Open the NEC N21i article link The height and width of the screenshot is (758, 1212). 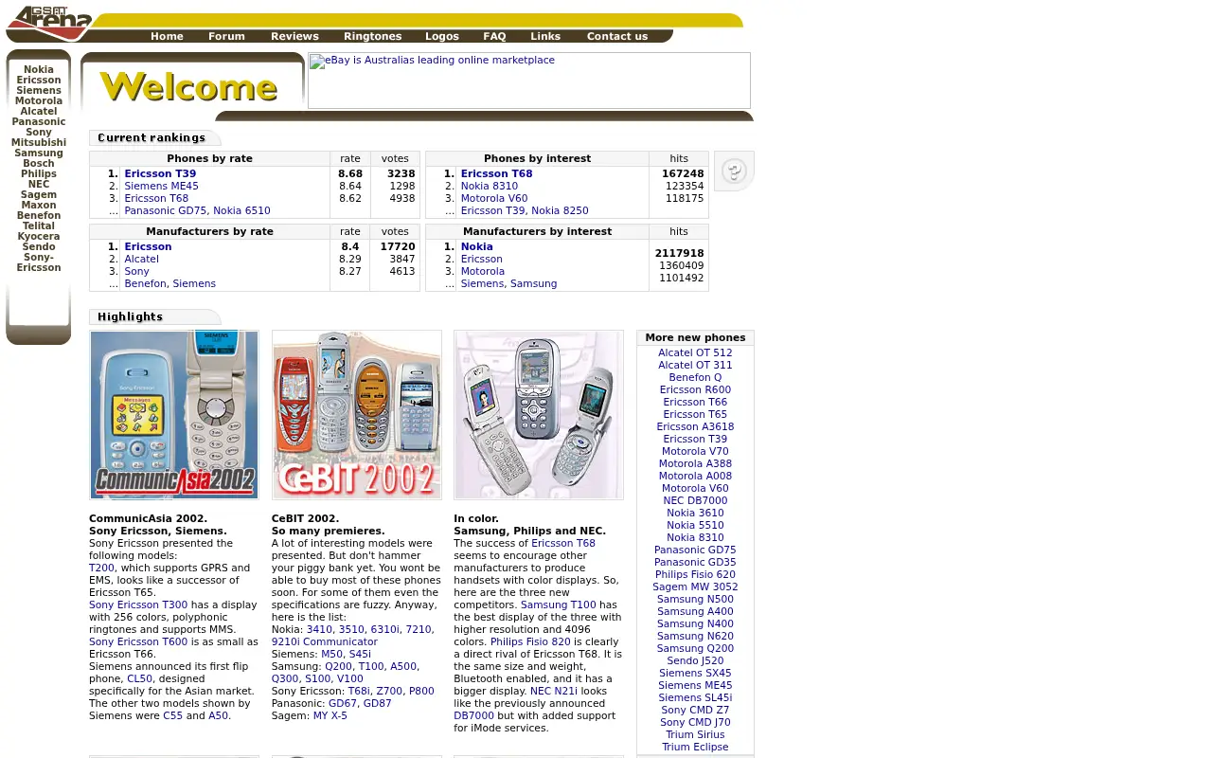tap(554, 691)
